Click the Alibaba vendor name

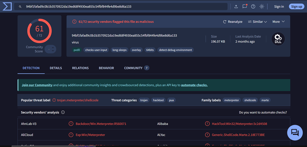pyautogui.click(x=163, y=124)
